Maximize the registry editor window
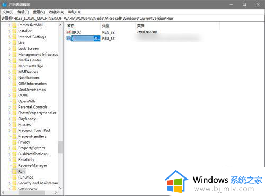 pos(244,4)
